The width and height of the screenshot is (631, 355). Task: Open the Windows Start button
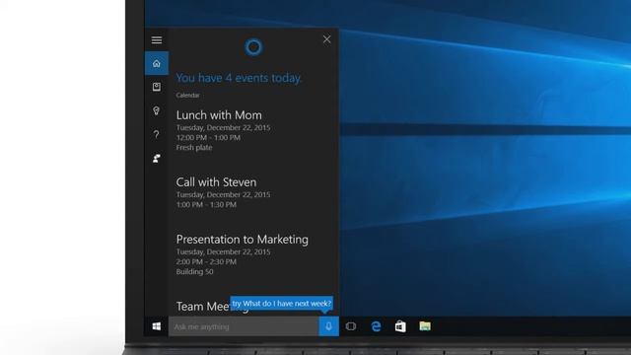point(157,326)
